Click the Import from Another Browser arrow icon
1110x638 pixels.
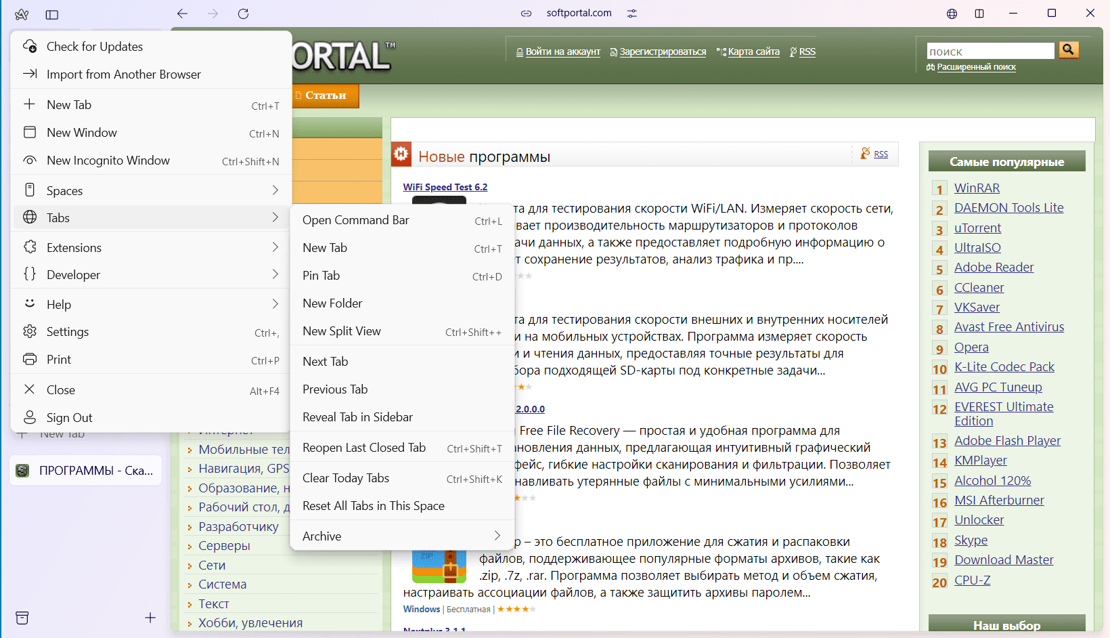[30, 74]
